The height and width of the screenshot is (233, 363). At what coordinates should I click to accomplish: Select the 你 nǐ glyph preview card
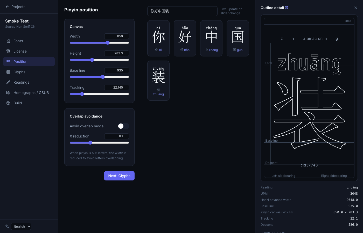click(x=158, y=38)
